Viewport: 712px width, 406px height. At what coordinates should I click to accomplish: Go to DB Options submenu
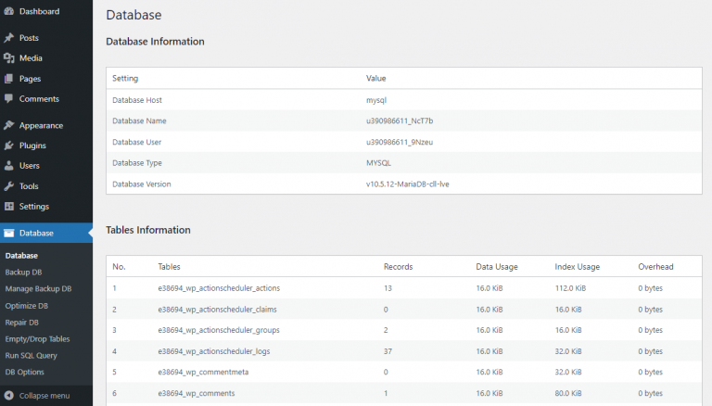tap(24, 373)
